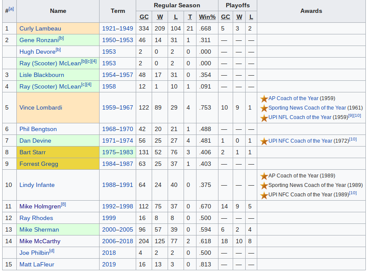Open the 2006–2018 term link
The height and width of the screenshot is (272, 368).
pyautogui.click(x=118, y=241)
